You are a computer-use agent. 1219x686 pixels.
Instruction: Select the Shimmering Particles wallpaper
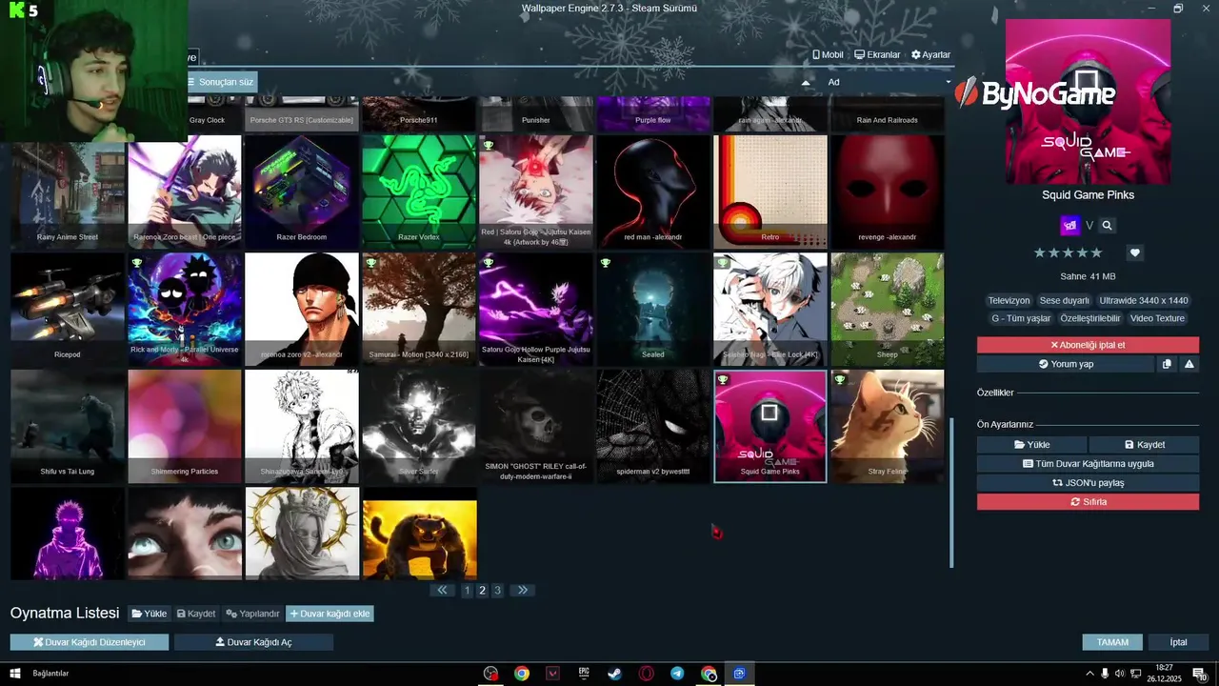(185, 427)
